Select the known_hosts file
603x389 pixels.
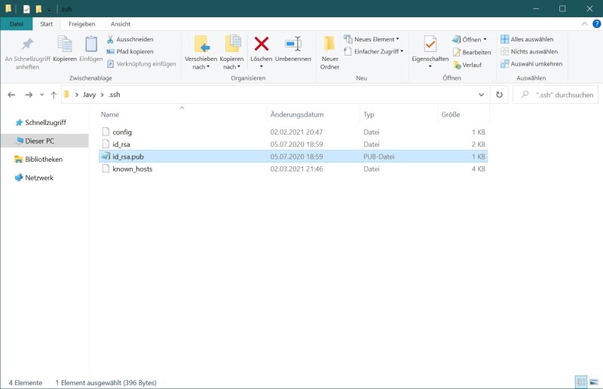click(293, 169)
